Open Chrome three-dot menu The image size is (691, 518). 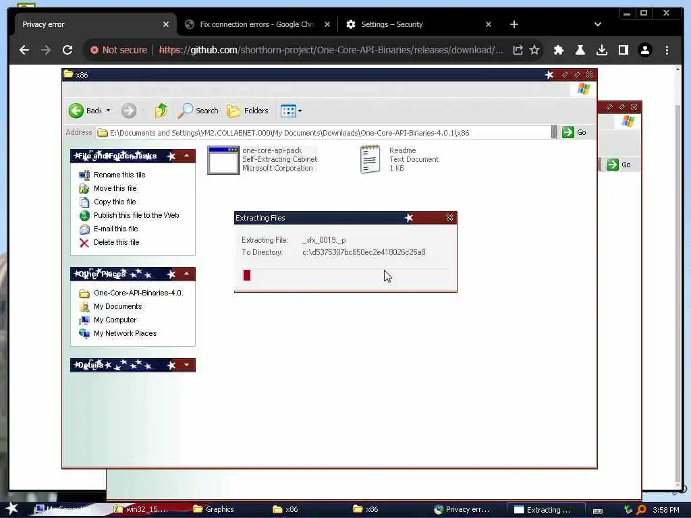(x=667, y=50)
